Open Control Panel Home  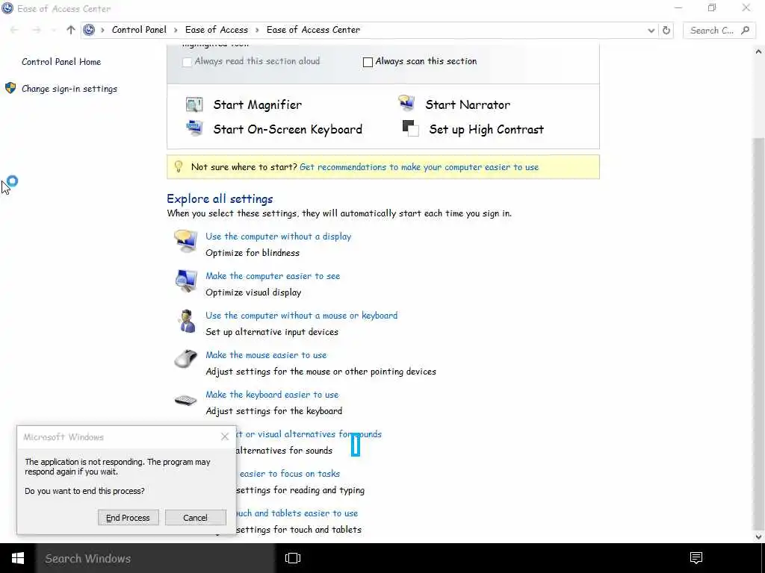point(61,62)
